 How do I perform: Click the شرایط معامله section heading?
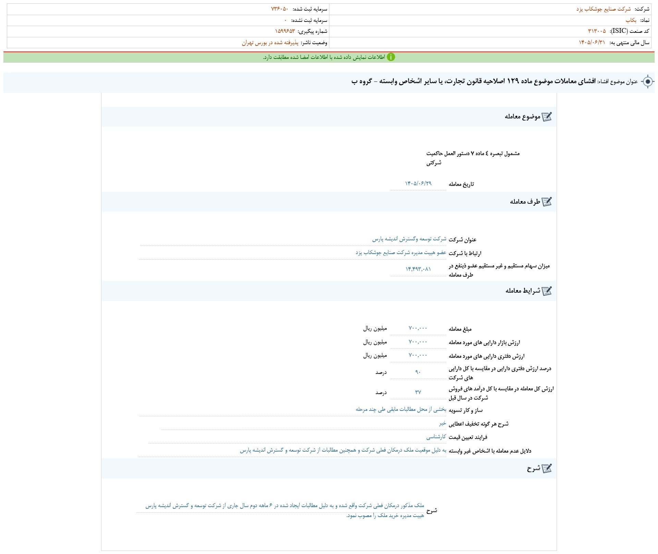523,291
